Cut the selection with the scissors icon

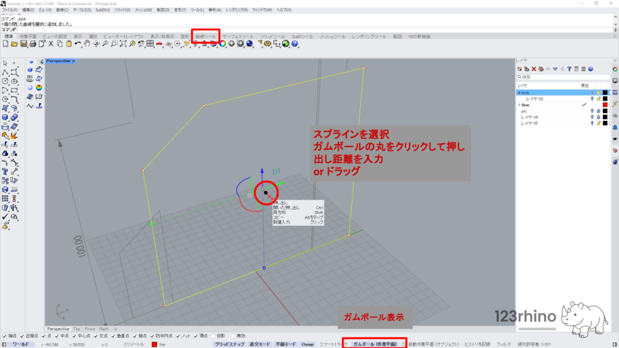pyautogui.click(x=51, y=43)
